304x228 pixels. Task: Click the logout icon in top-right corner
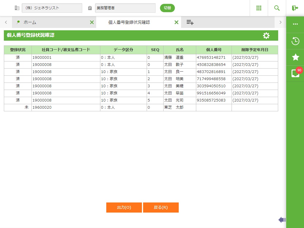295,8
